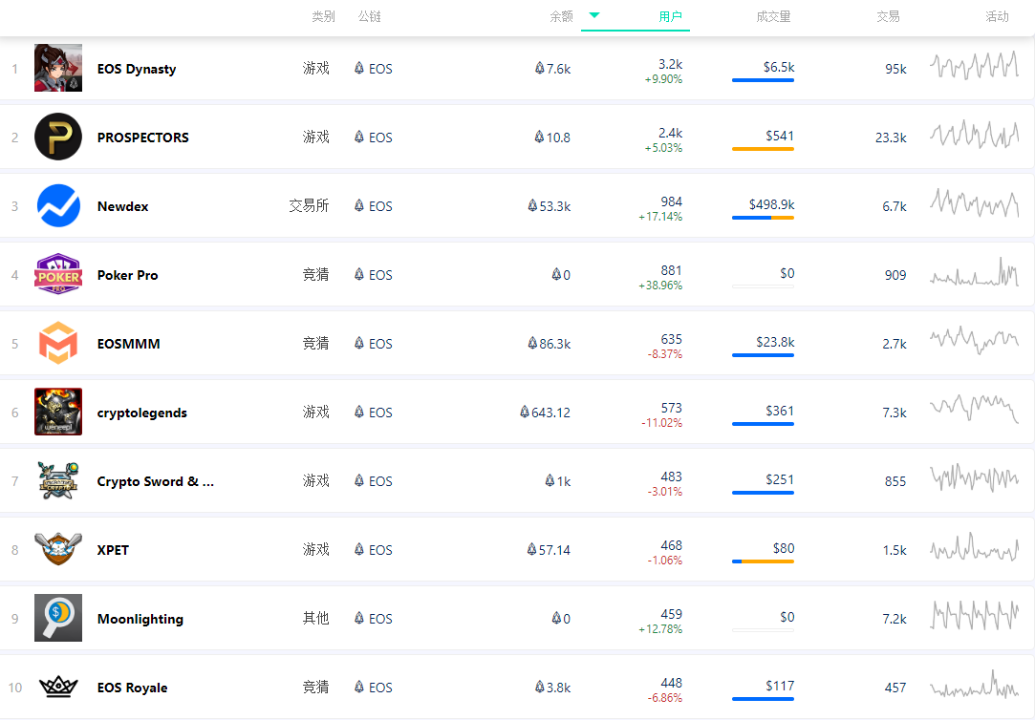View EOS Dynasty activity sparkline chart
Screen dimensions: 1035x720
pyautogui.click(x=974, y=65)
